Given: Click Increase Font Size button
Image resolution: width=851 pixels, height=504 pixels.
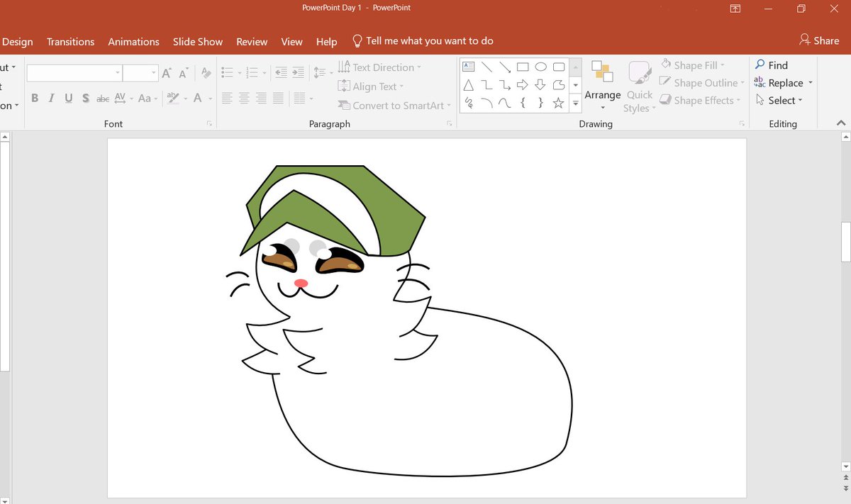Looking at the screenshot, I should tap(167, 73).
